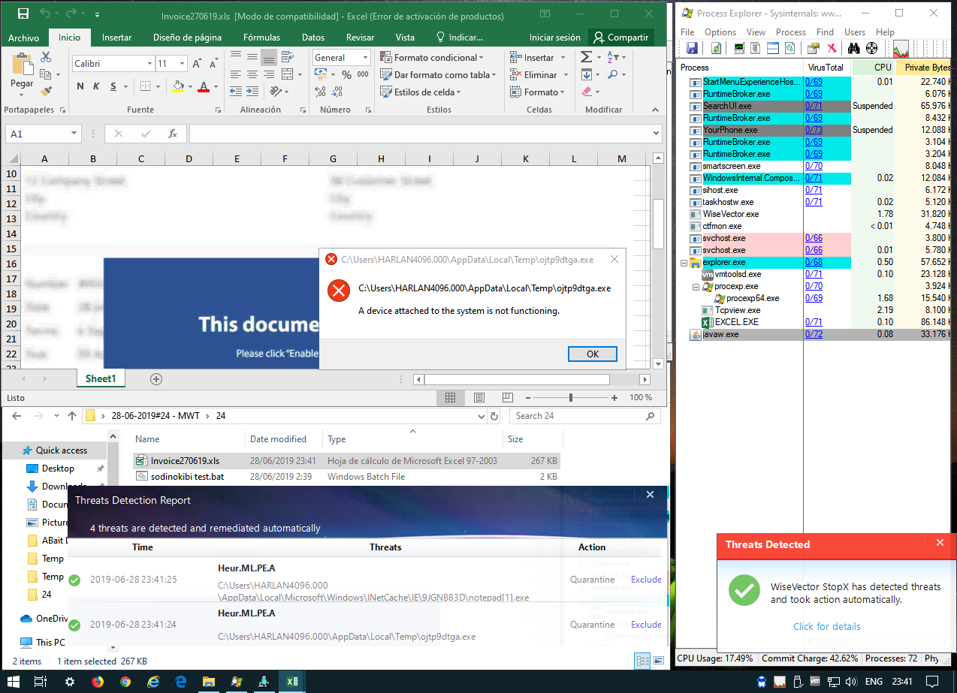Click the Find magnifier icon in Modificar
Image resolution: width=957 pixels, height=693 pixels.
[613, 74]
